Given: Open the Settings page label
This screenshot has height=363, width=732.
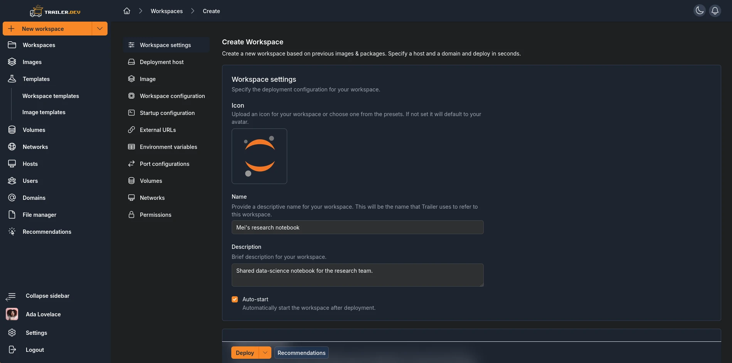Looking at the screenshot, I should coord(36,333).
